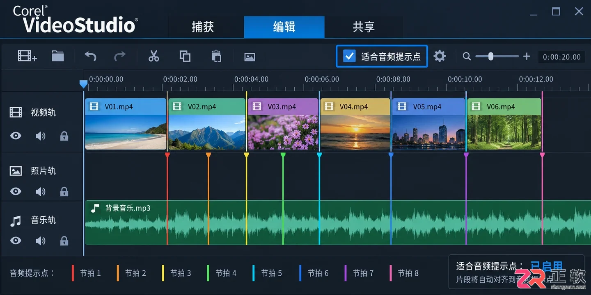591x295 pixels.
Task: Uncheck the 适合音频提示点 checkbox
Action: (349, 56)
